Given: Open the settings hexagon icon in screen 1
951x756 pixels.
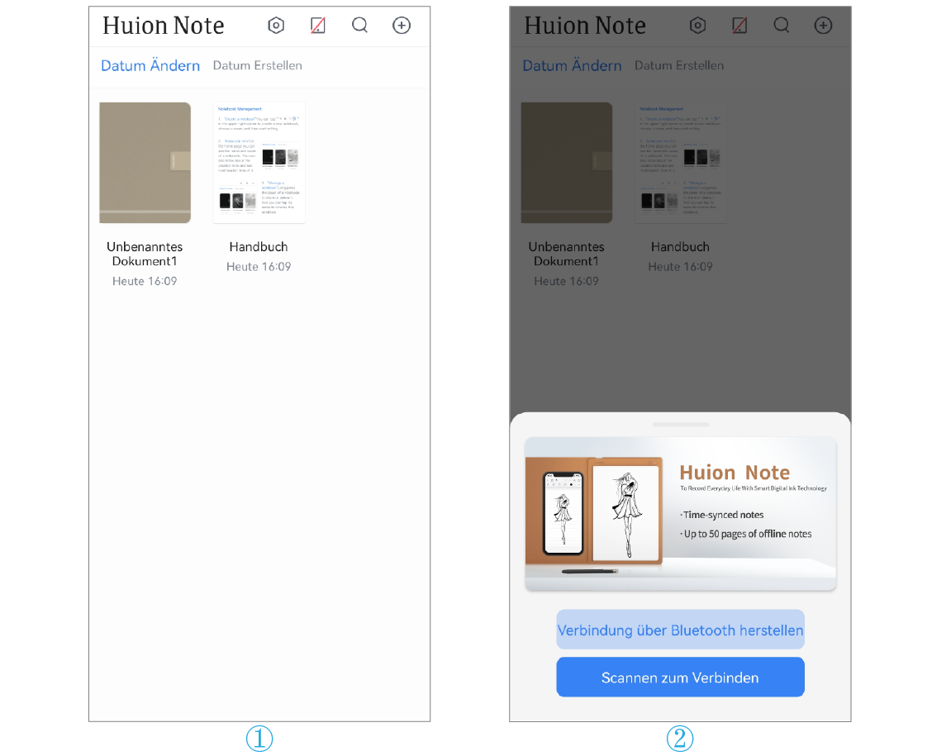Looking at the screenshot, I should coord(276,26).
